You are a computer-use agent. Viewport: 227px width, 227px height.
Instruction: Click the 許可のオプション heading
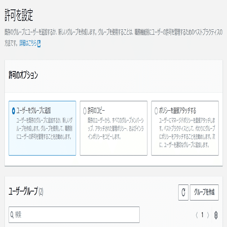[x=23, y=75]
